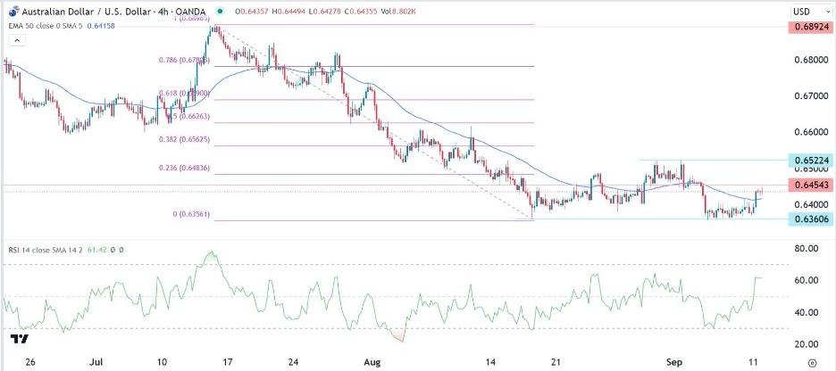Click the 0.68924 red price label
Screen dimensions: 836x371
[812, 26]
